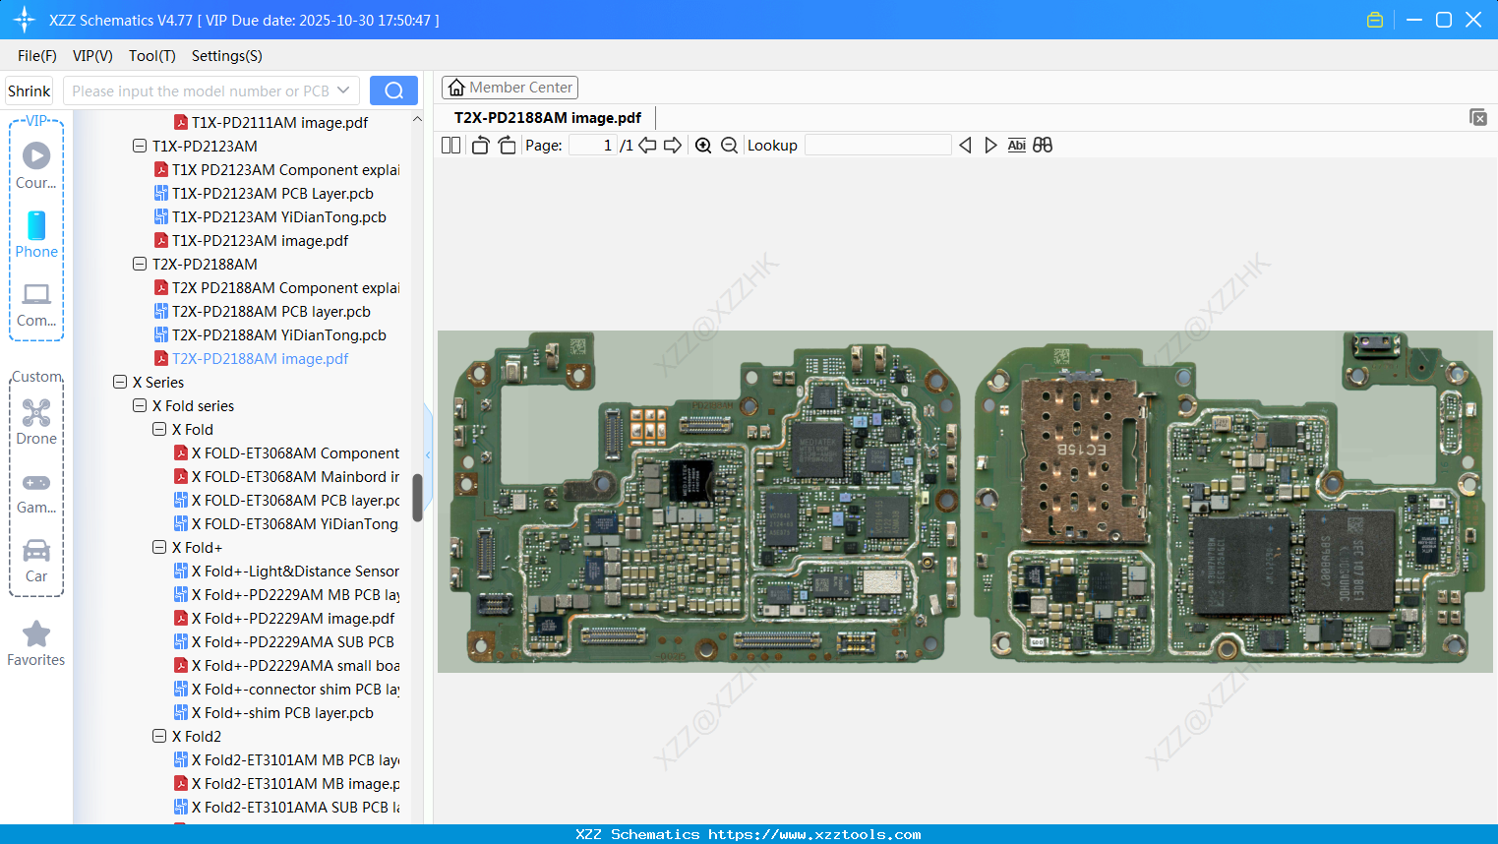Select the T2X-PD2188AM image.pdf tab

548,118
